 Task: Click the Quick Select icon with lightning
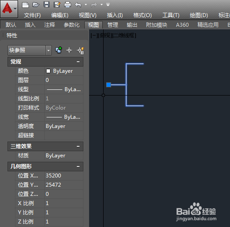(80, 50)
